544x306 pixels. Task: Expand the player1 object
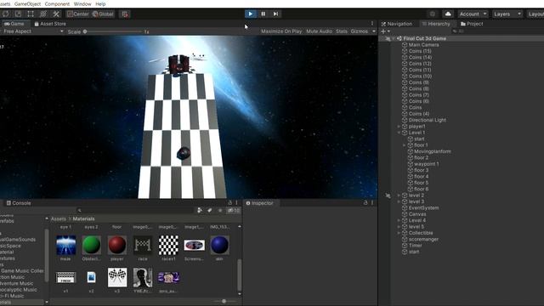point(399,127)
